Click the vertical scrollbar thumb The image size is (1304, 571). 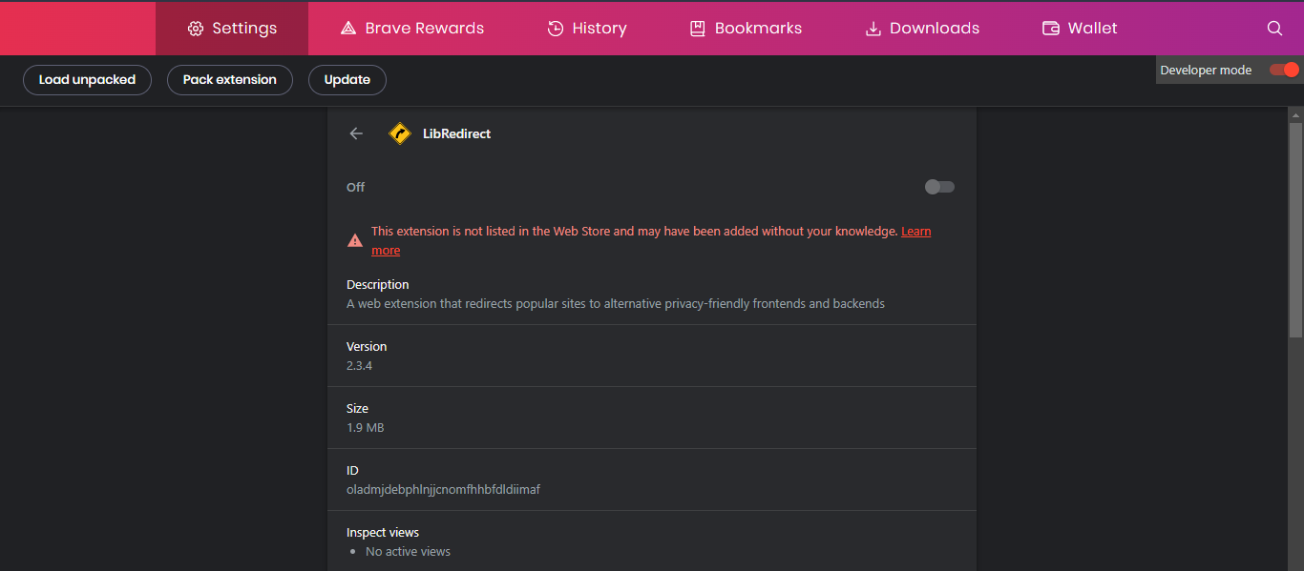pos(1295,229)
